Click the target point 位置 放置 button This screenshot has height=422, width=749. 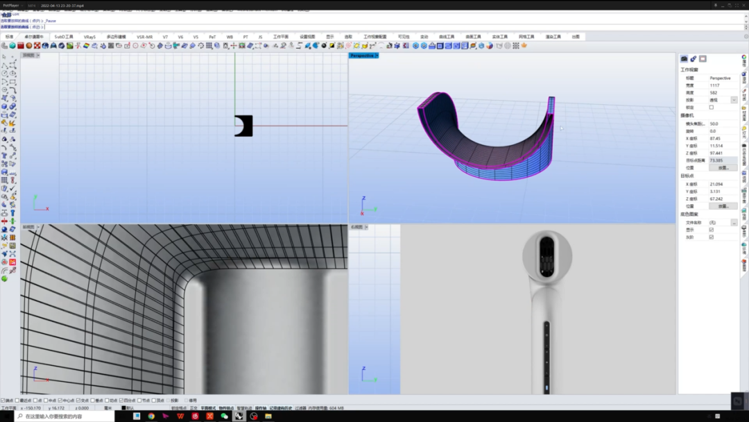pos(723,206)
